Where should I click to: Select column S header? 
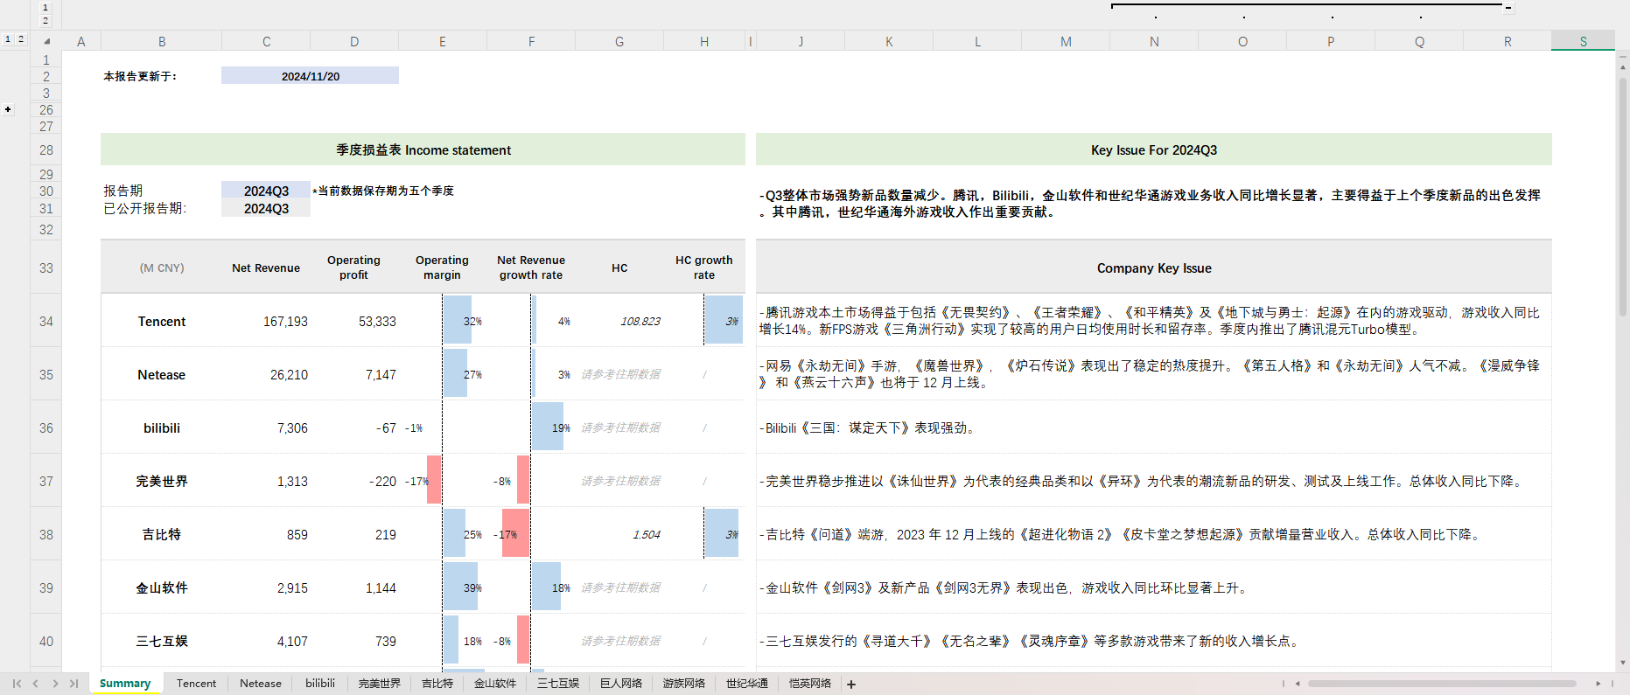1583,41
